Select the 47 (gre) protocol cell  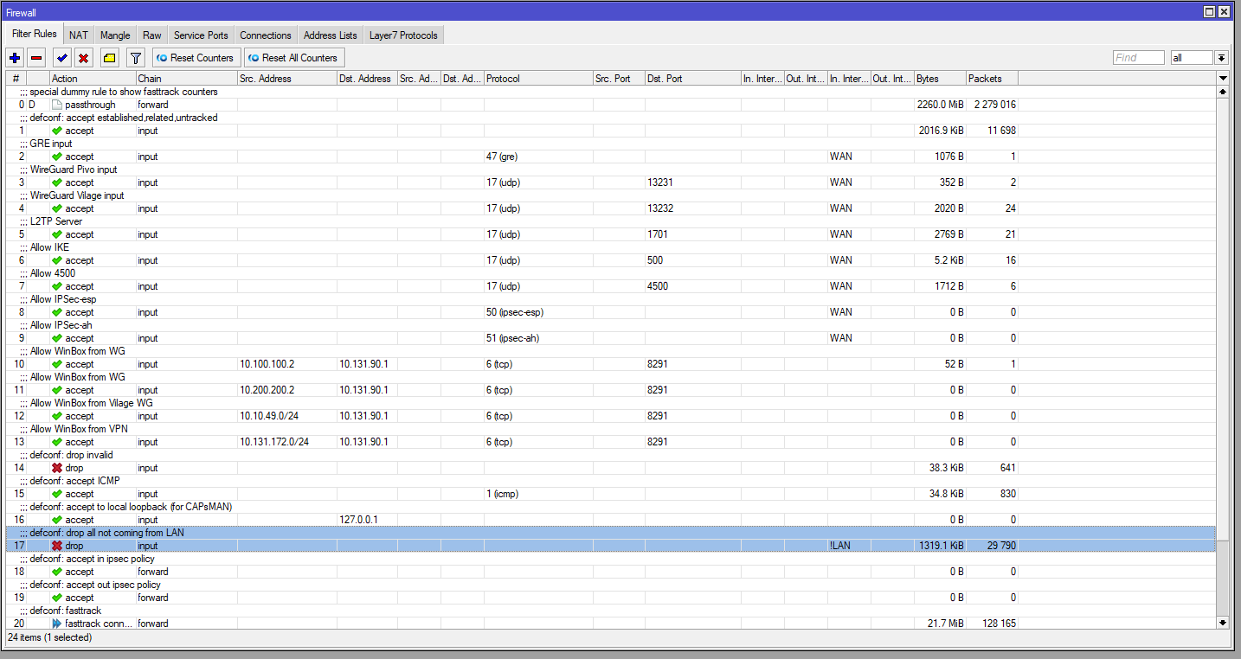click(538, 157)
